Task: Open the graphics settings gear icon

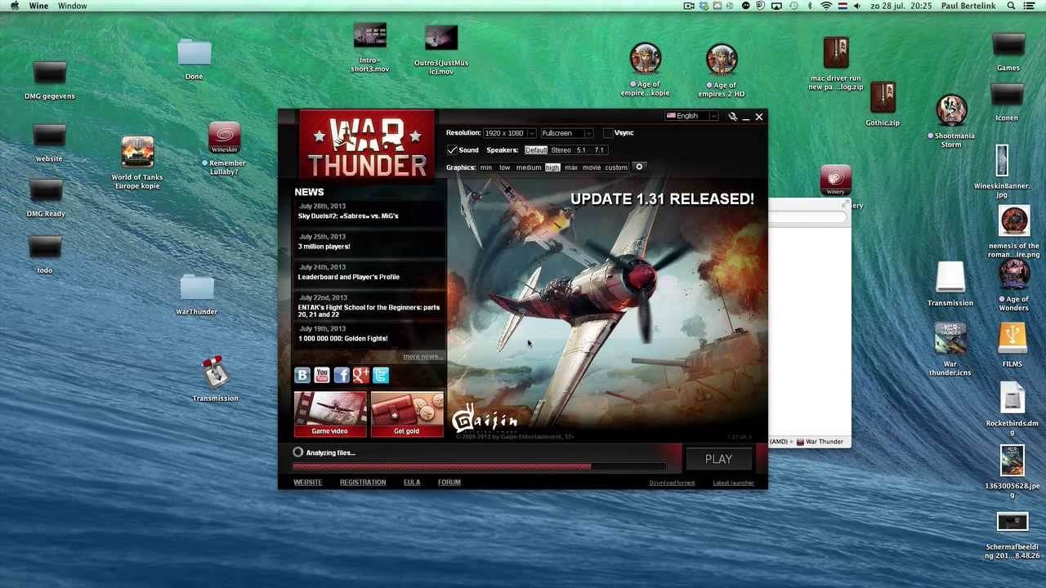Action: 639,167
